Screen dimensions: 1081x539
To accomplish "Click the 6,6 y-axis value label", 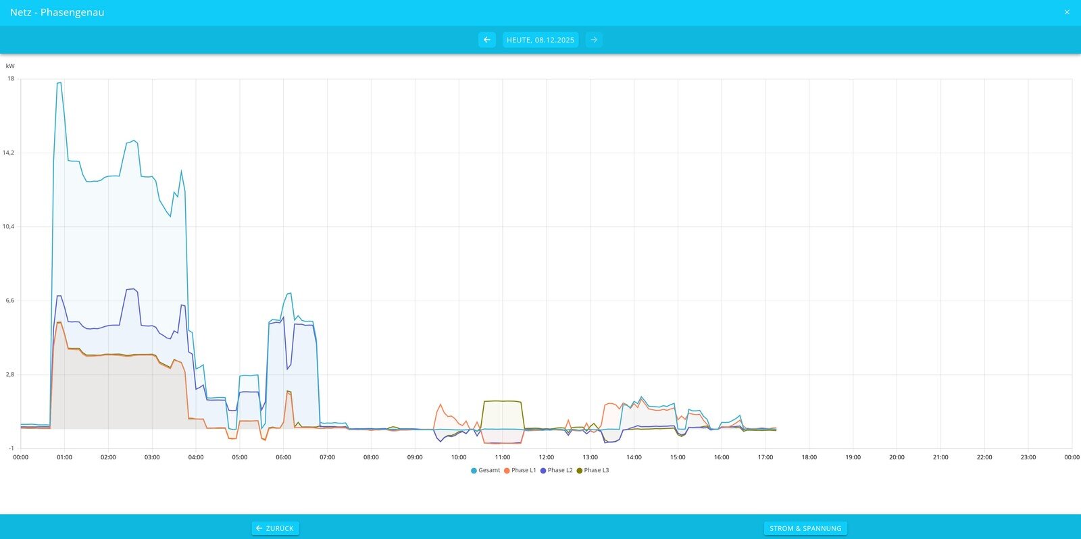I will pos(9,301).
